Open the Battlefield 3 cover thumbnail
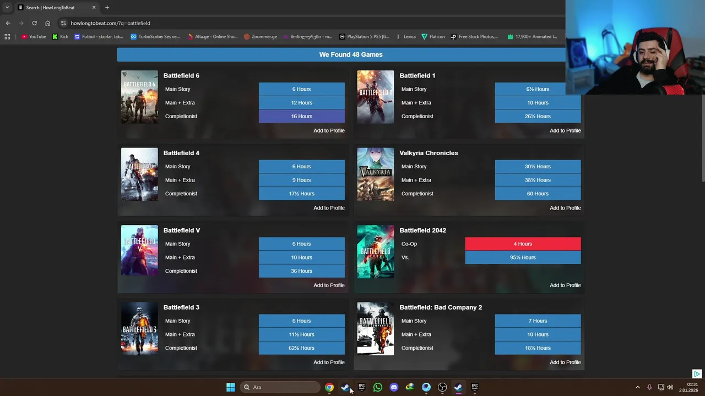The width and height of the screenshot is (705, 396). coord(139,328)
